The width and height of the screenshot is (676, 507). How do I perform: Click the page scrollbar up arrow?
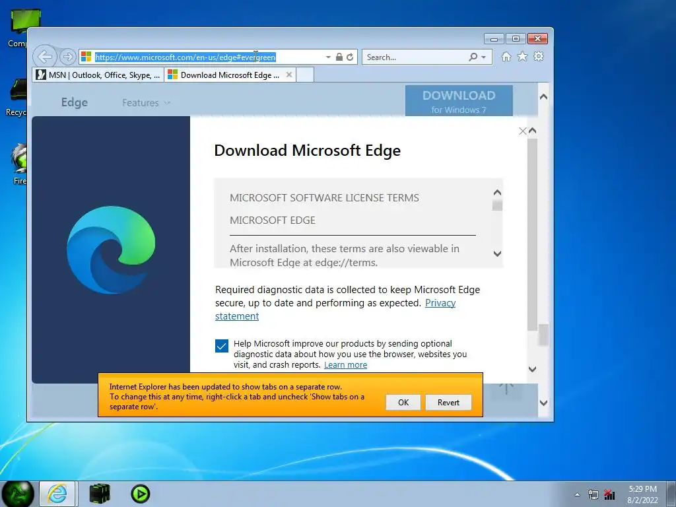pos(544,97)
